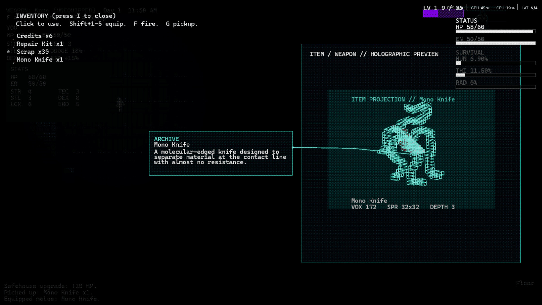Screen dimensions: 542x305
Task: Click the RAD radiation bar
Action: (495, 87)
